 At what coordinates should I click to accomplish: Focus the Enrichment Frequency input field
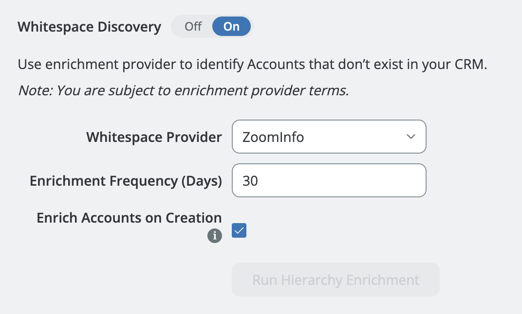click(329, 180)
